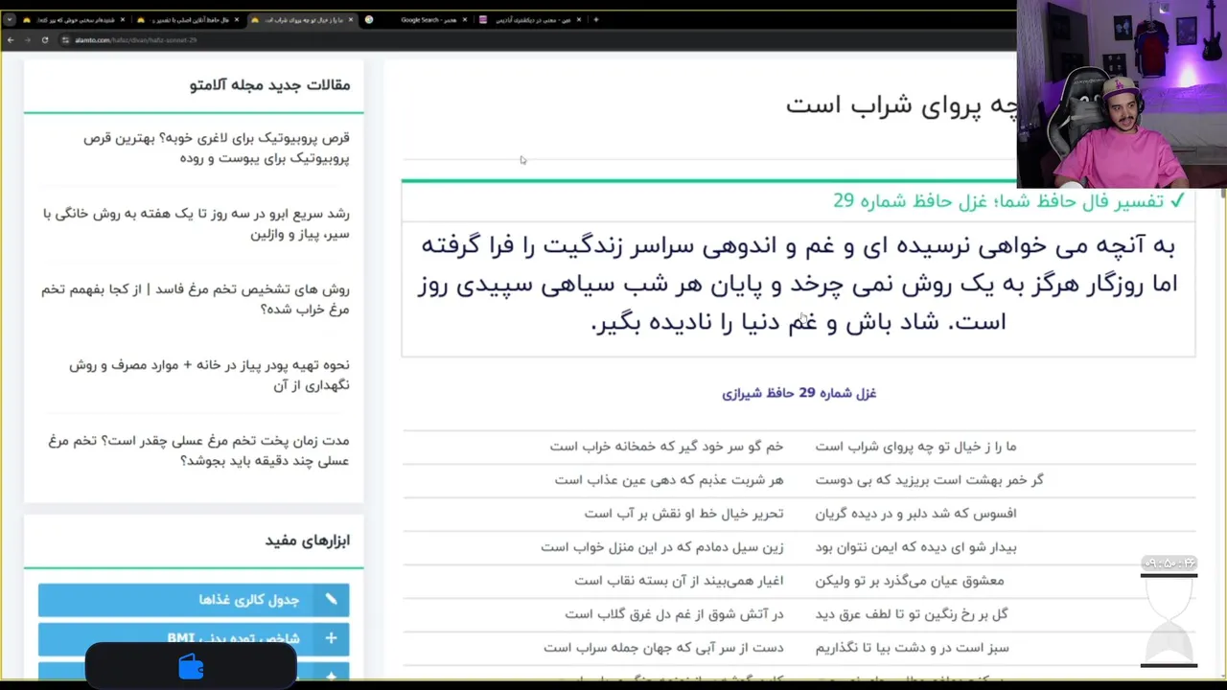
Task: Click the blue wallet icon in bottom overlay
Action: 191,667
